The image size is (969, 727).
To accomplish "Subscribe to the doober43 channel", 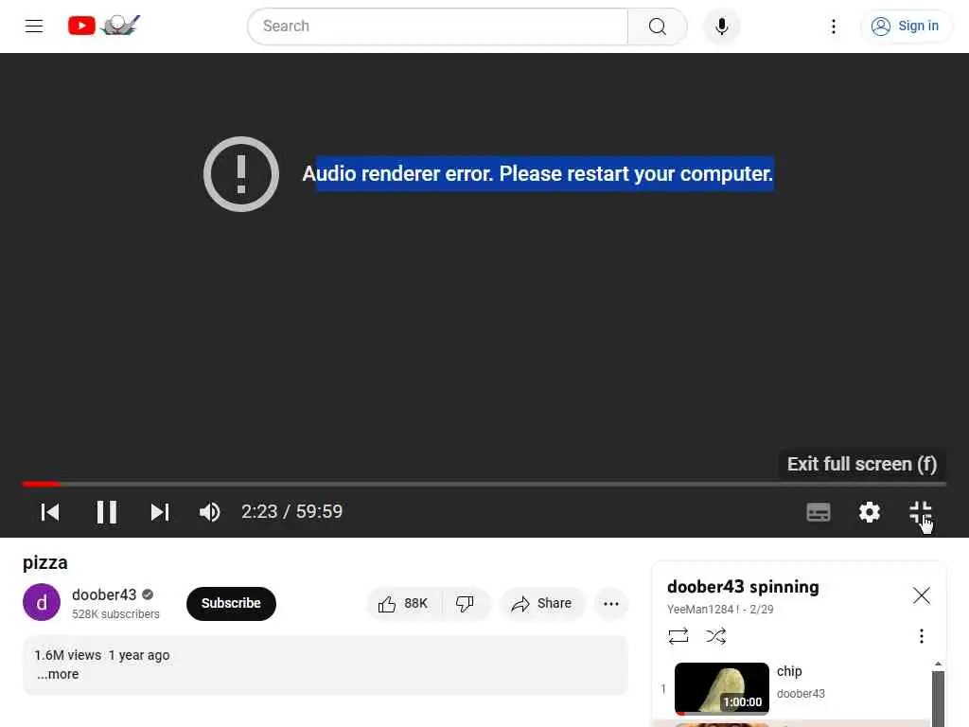I will [x=231, y=603].
